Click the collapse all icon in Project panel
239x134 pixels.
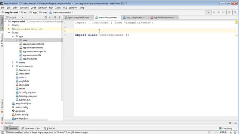50,17
